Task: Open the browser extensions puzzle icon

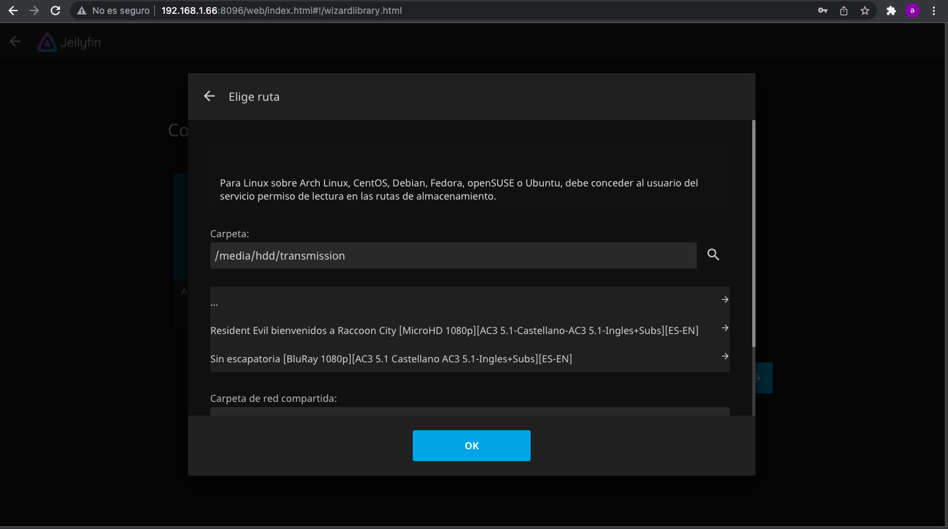Action: point(891,11)
